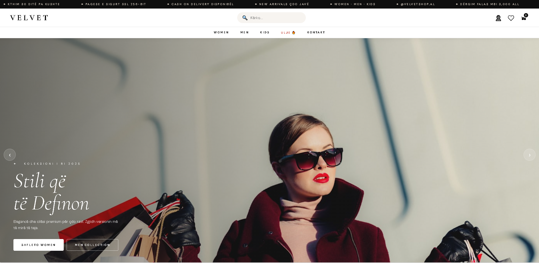539x263 pixels.
Task: Open the MEN menu
Action: click(244, 32)
